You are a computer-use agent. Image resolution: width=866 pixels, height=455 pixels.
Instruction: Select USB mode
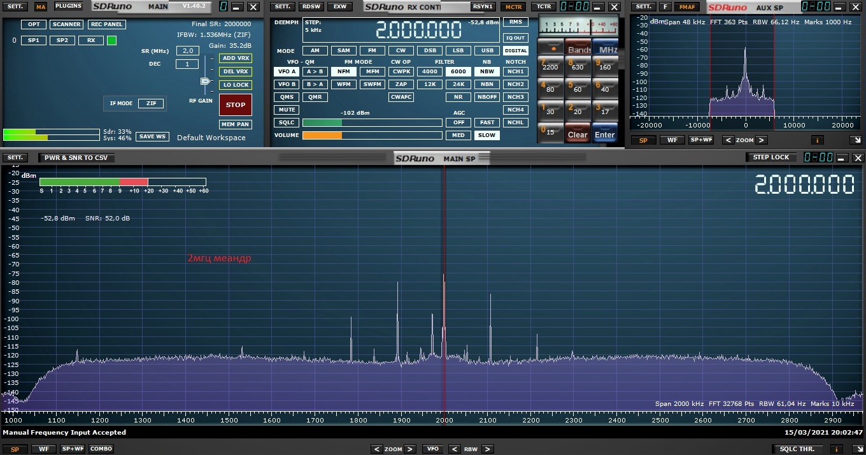click(x=487, y=51)
